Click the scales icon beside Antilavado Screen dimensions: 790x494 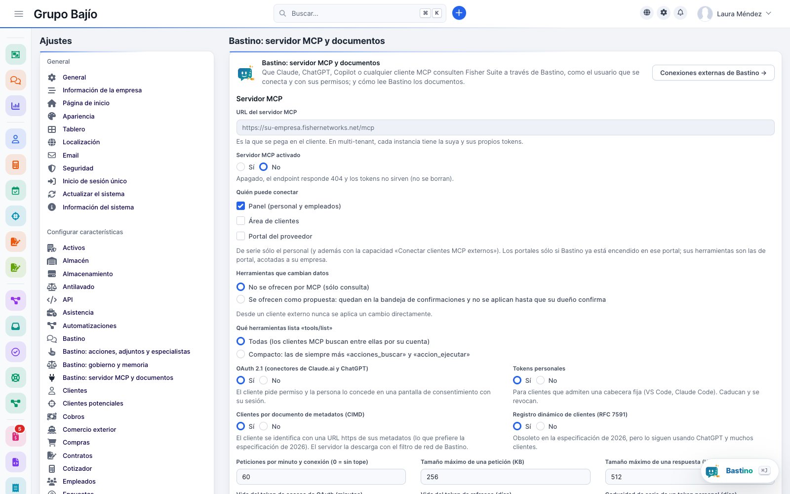point(52,287)
